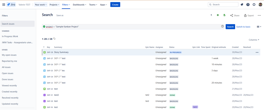Open JWM Tasks starred filter
The height and width of the screenshot is (110, 264).
coord(17,42)
